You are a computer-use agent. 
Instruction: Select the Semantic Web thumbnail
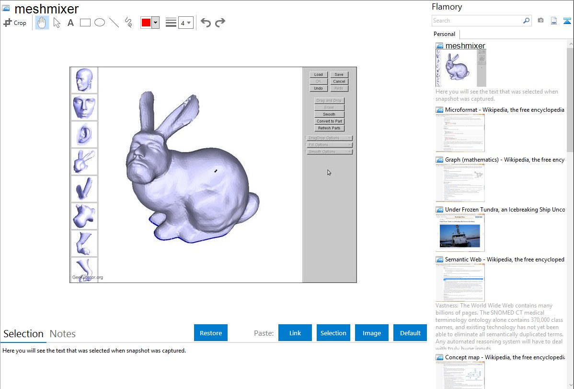point(460,283)
